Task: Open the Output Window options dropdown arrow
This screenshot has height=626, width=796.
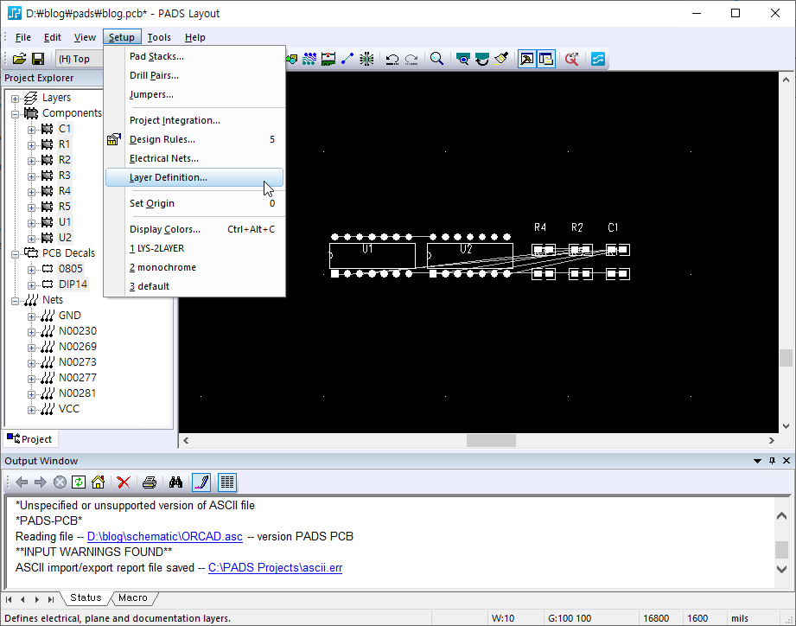Action: (x=757, y=461)
